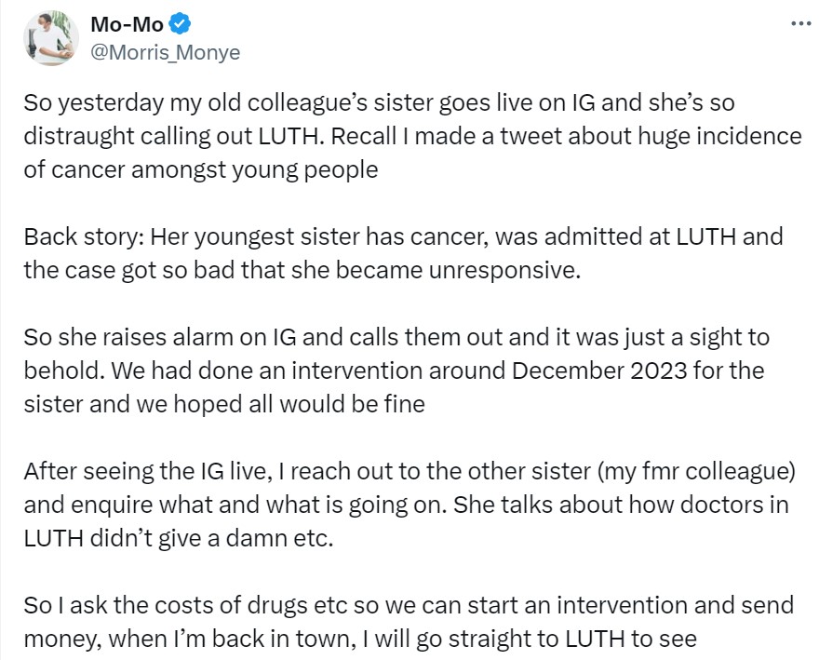Screen dimensions: 819x660
Task: Click the blue verified badge icon
Action: pyautogui.click(x=181, y=24)
